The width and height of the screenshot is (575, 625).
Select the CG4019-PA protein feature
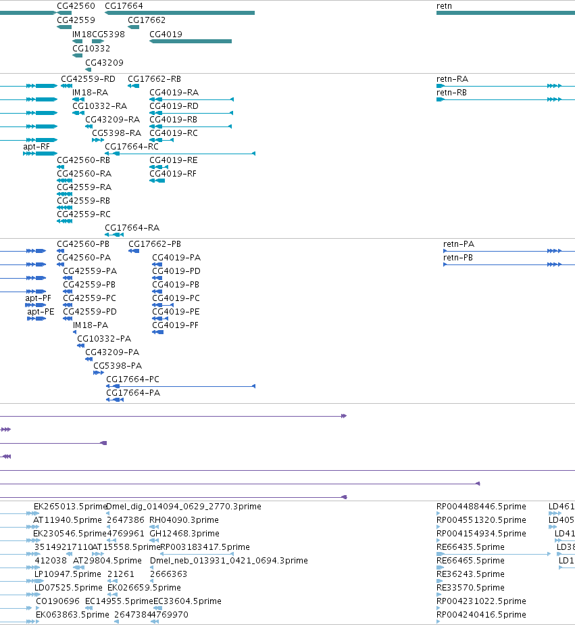(157, 264)
